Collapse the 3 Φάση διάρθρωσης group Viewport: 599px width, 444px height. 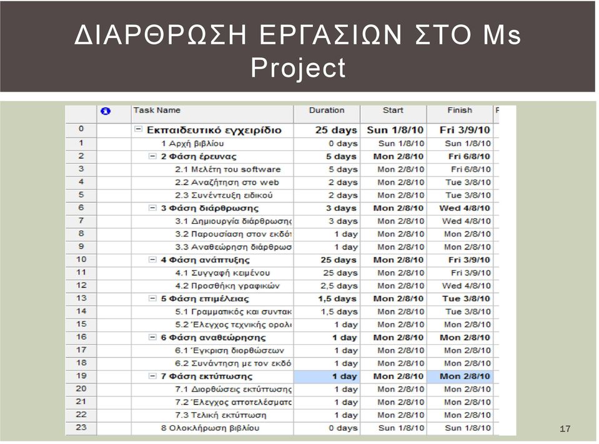click(x=152, y=208)
